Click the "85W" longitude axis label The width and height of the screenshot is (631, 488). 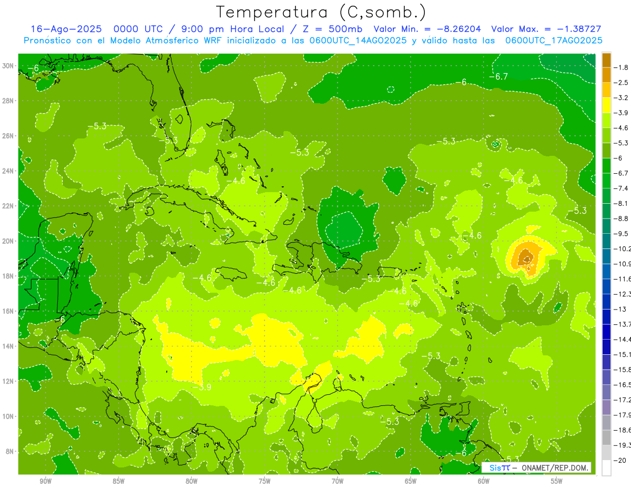click(118, 482)
